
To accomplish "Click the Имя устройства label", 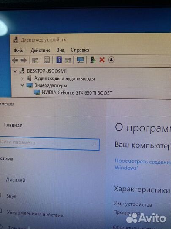I will [x=133, y=204].
